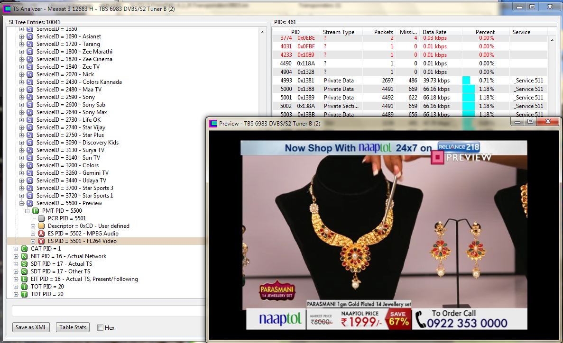Click the red A icon for MPEG Audio
563x343 pixels.
(41, 234)
